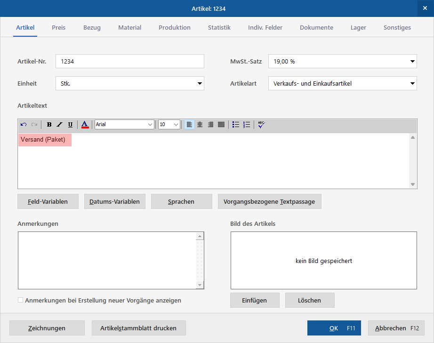
Task: Click the Anmerkungen scroll down arrow
Action: [x=200, y=285]
